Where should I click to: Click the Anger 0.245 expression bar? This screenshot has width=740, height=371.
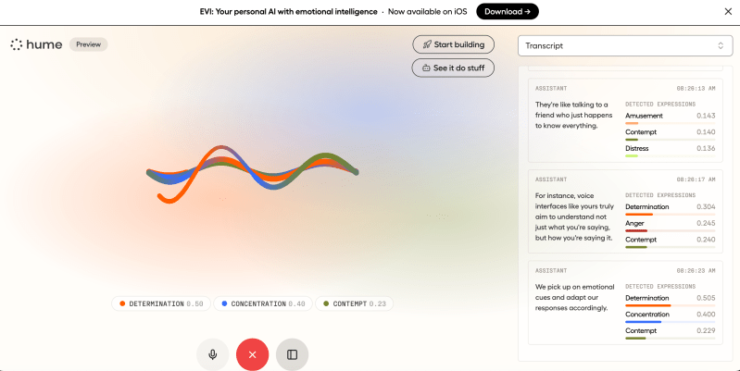coord(671,230)
